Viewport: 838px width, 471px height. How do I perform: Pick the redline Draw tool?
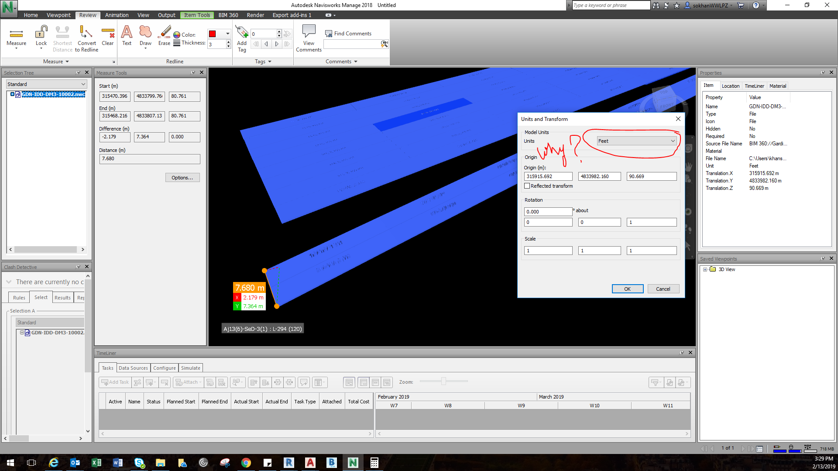(145, 36)
